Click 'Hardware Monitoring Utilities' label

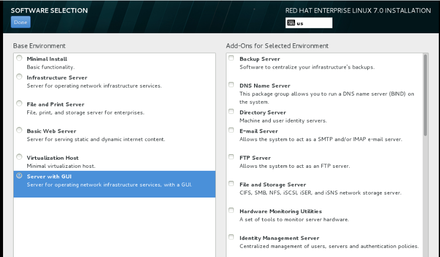pos(280,211)
